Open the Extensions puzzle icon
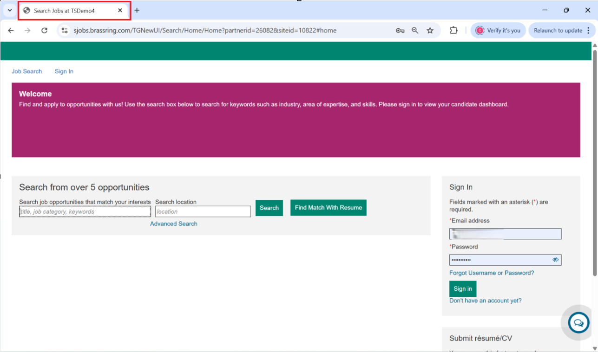598x352 pixels. click(453, 31)
